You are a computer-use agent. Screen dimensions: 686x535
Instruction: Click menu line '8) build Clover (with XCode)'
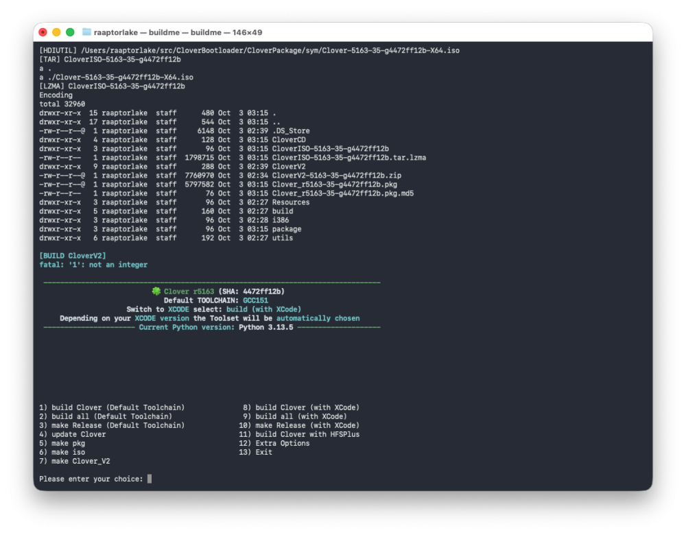[301, 407]
